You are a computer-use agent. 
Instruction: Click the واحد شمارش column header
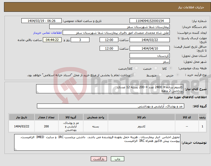click(96, 117)
